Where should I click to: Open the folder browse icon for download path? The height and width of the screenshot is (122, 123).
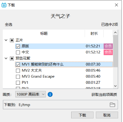point(112,105)
